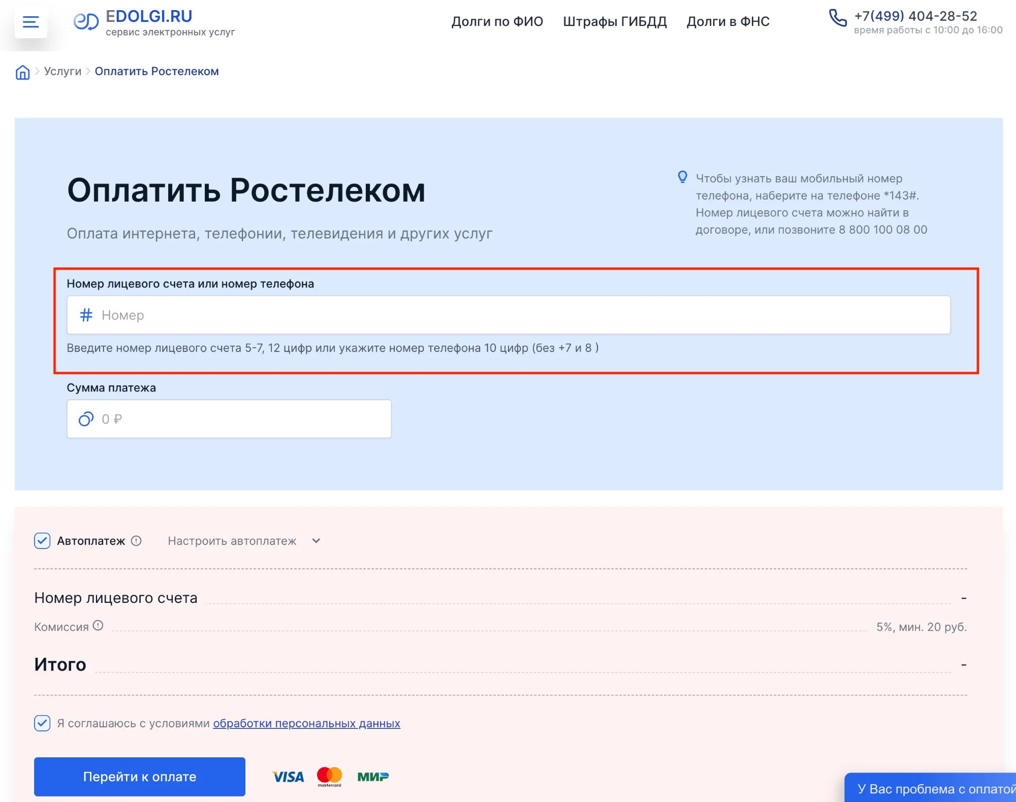The image size is (1016, 802).
Task: Open the Долги в ФНС section
Action: [x=728, y=21]
